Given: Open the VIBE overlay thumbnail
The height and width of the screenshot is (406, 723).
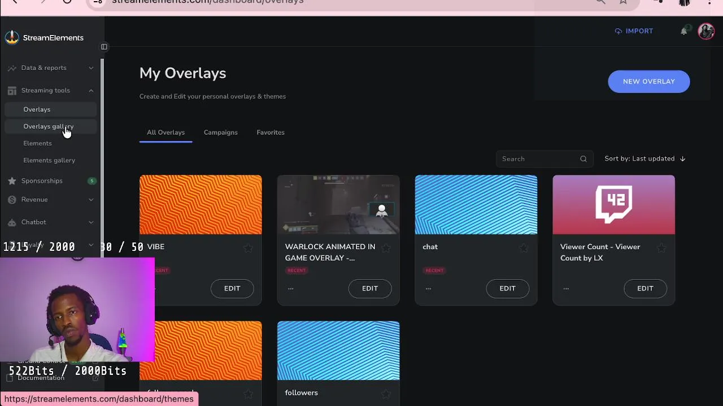Looking at the screenshot, I should (x=201, y=205).
